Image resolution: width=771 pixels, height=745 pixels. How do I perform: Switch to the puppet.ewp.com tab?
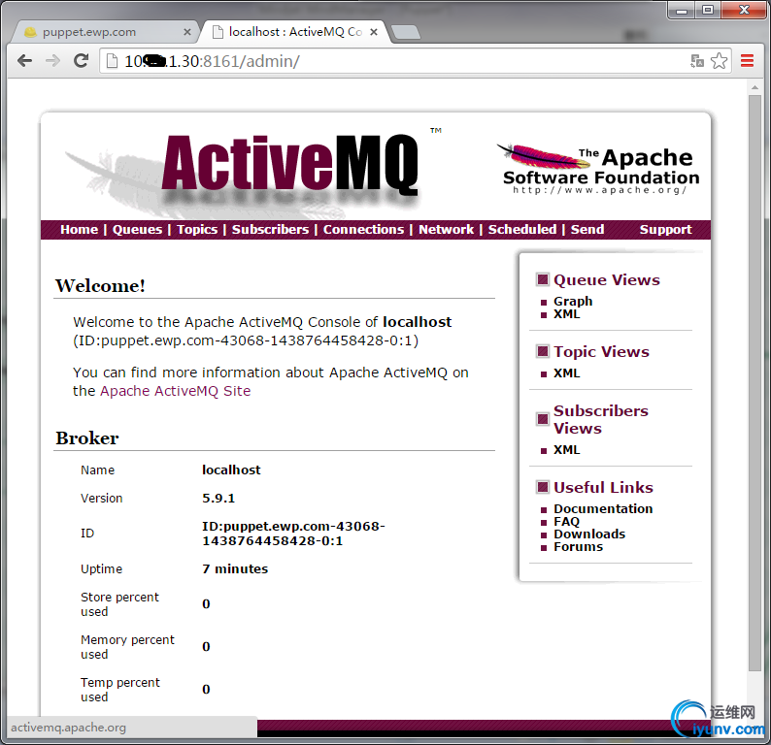point(103,32)
